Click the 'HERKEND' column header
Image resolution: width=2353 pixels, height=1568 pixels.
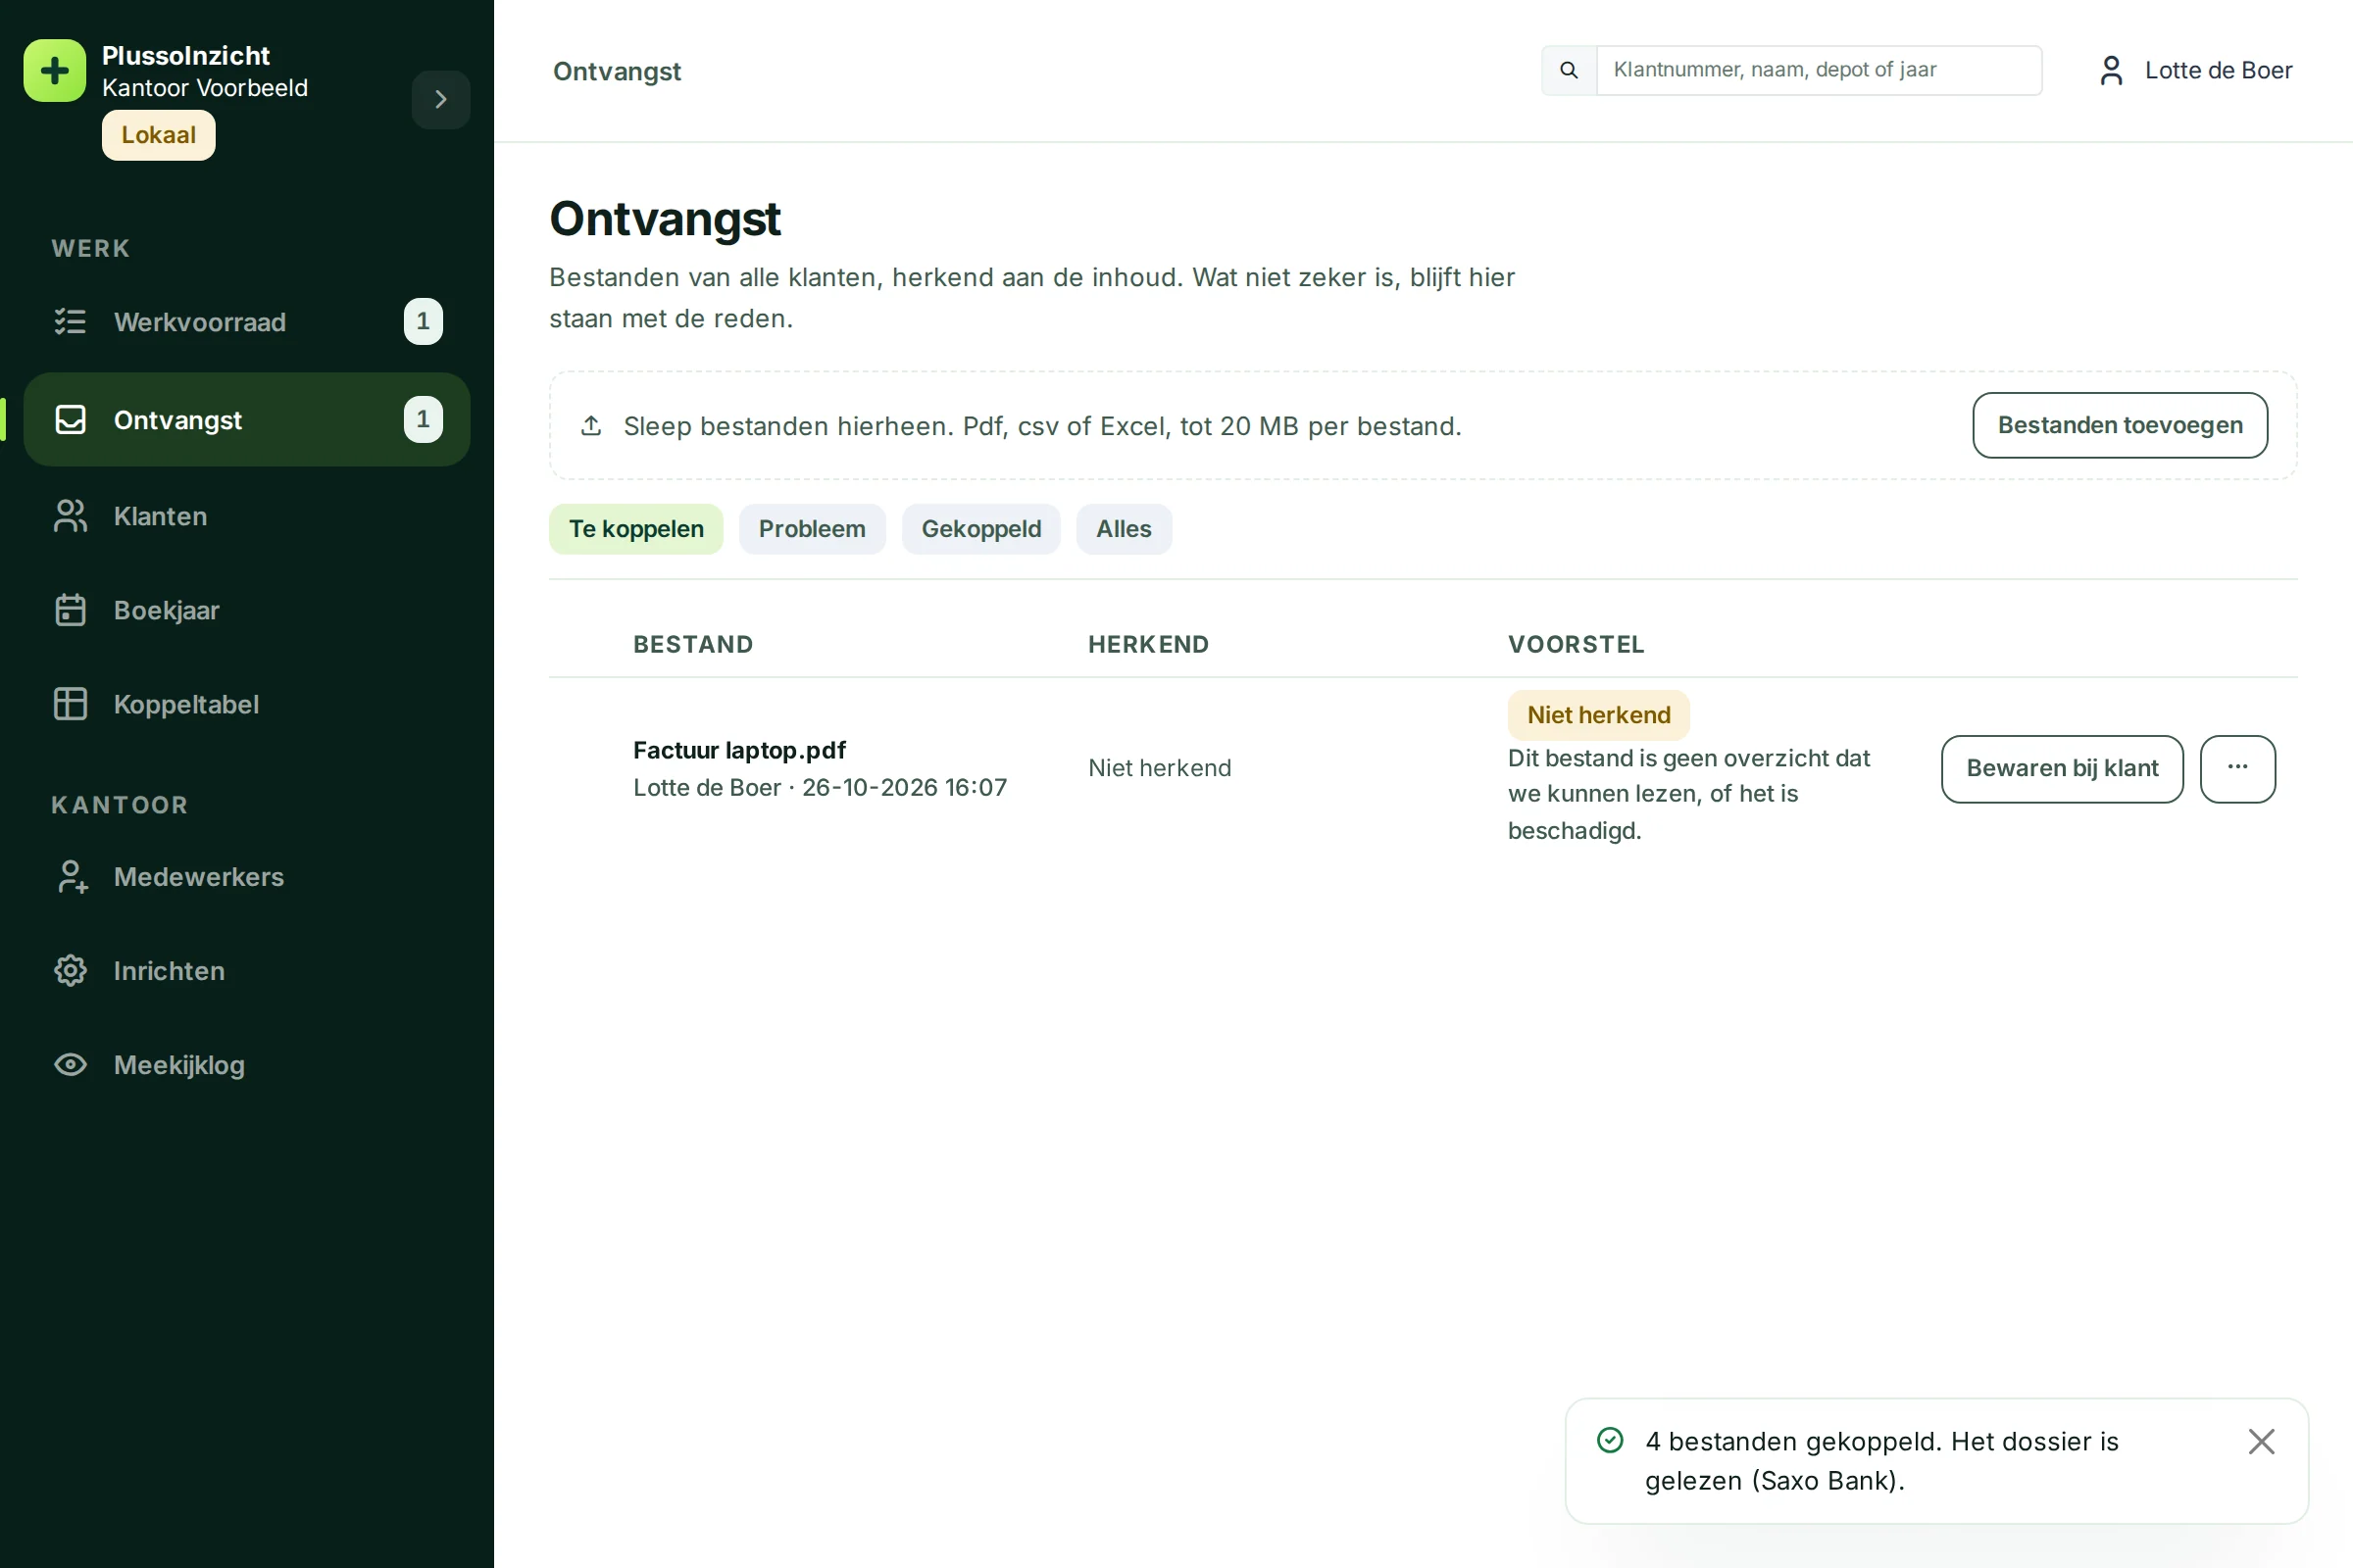tap(1148, 644)
